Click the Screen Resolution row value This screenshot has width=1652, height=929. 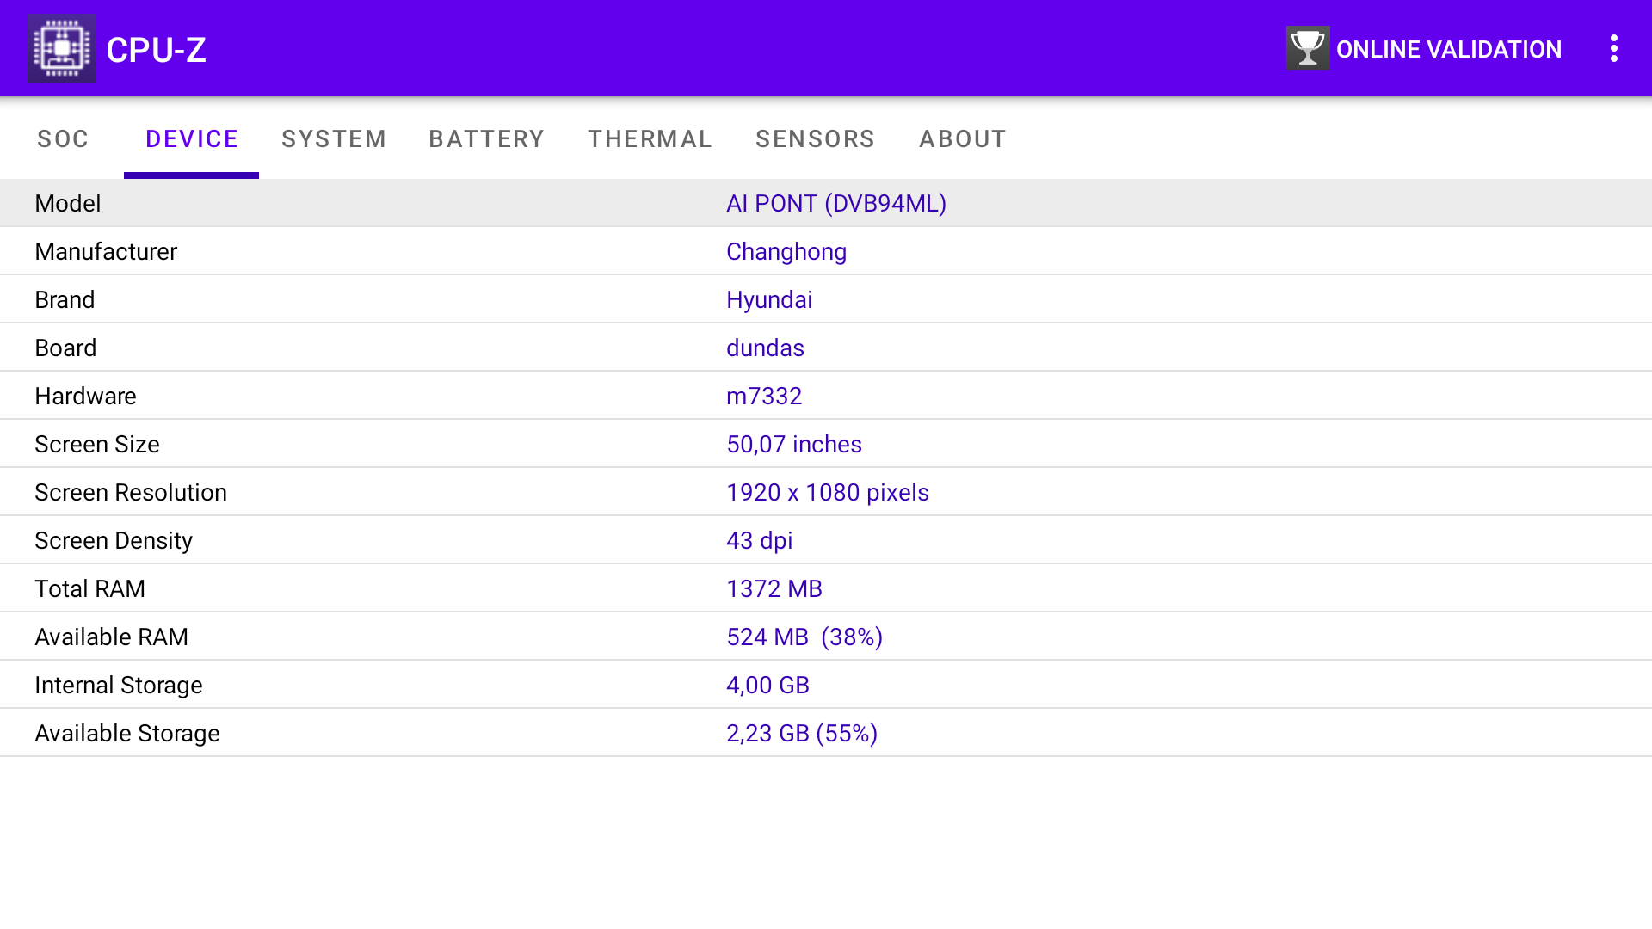click(827, 493)
